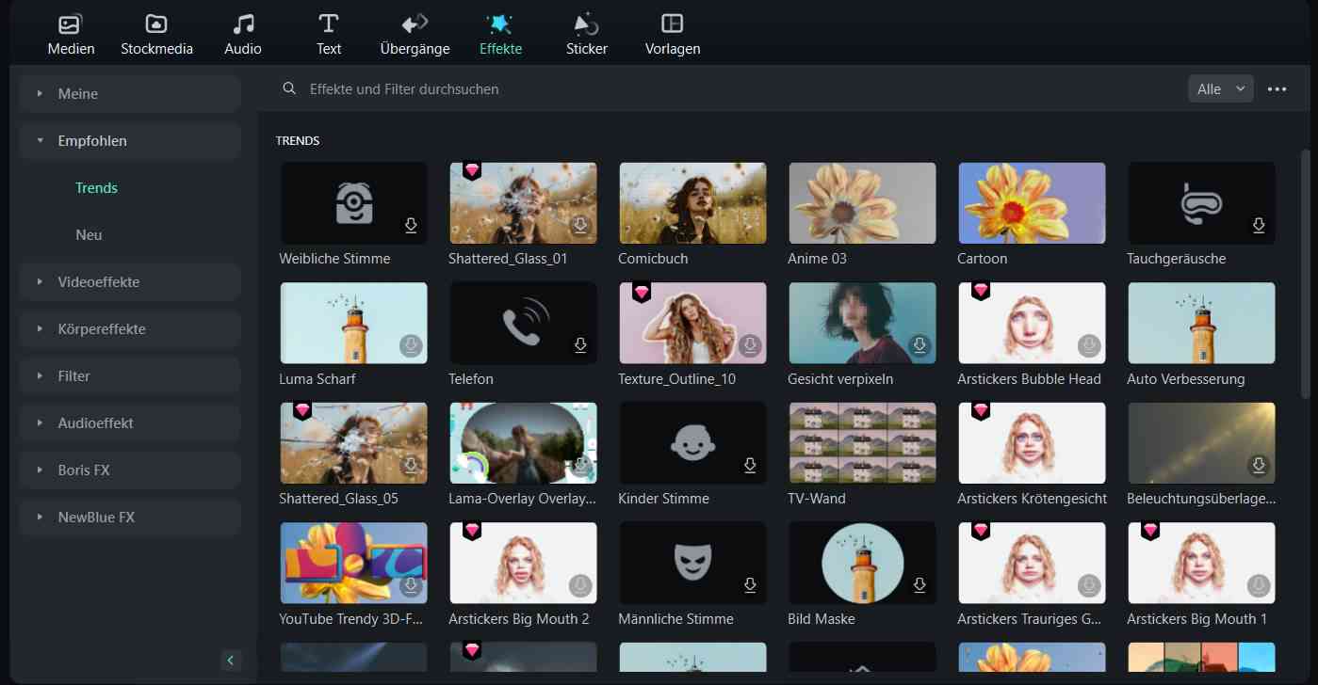Screen dimensions: 1318x685
Task: Download the Gesicht verpixeln effect
Action: (x=919, y=345)
